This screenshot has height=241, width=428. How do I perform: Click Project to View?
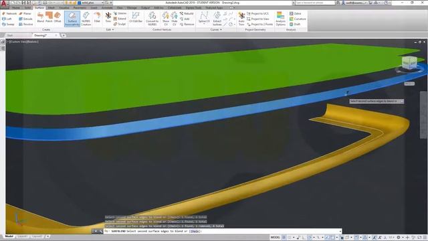coord(258,19)
